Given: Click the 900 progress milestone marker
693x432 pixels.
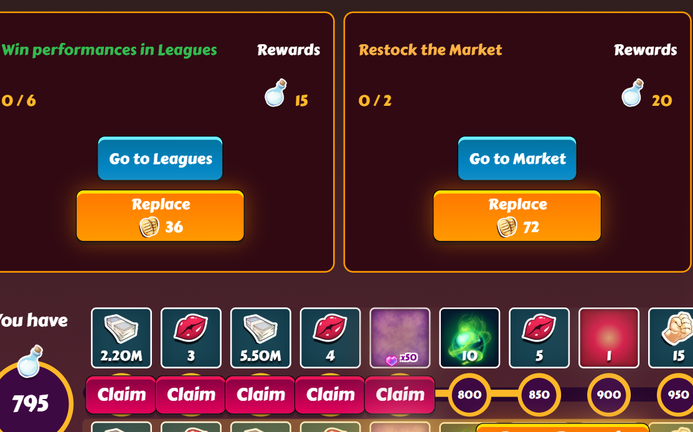Looking at the screenshot, I should [608, 395].
